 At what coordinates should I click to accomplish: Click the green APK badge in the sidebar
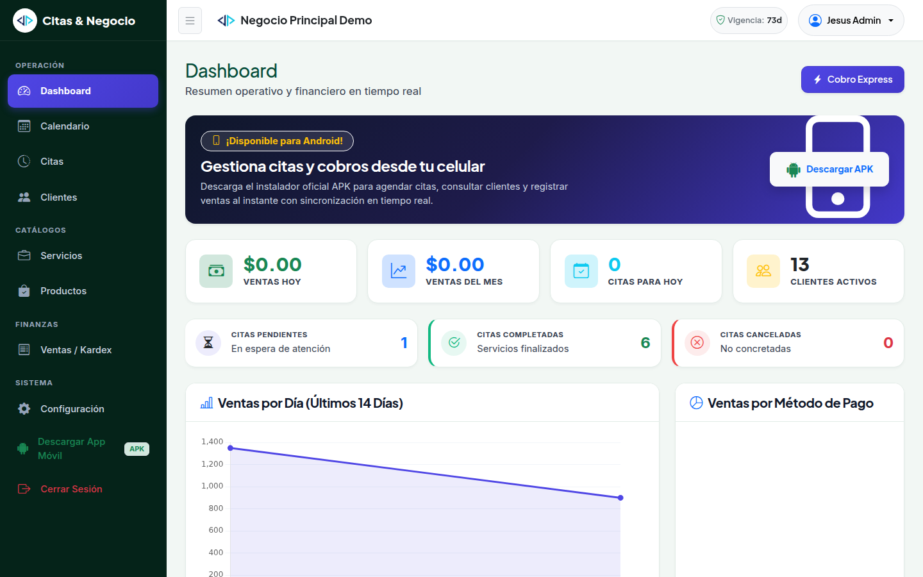tap(137, 449)
